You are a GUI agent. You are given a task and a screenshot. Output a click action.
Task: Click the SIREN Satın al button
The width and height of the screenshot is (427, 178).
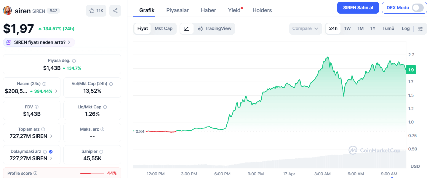358,7
